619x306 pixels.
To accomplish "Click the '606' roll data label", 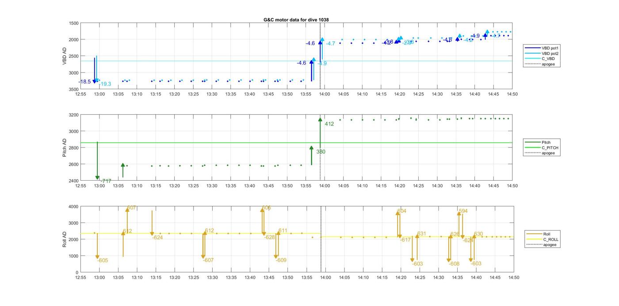I will point(267,208).
